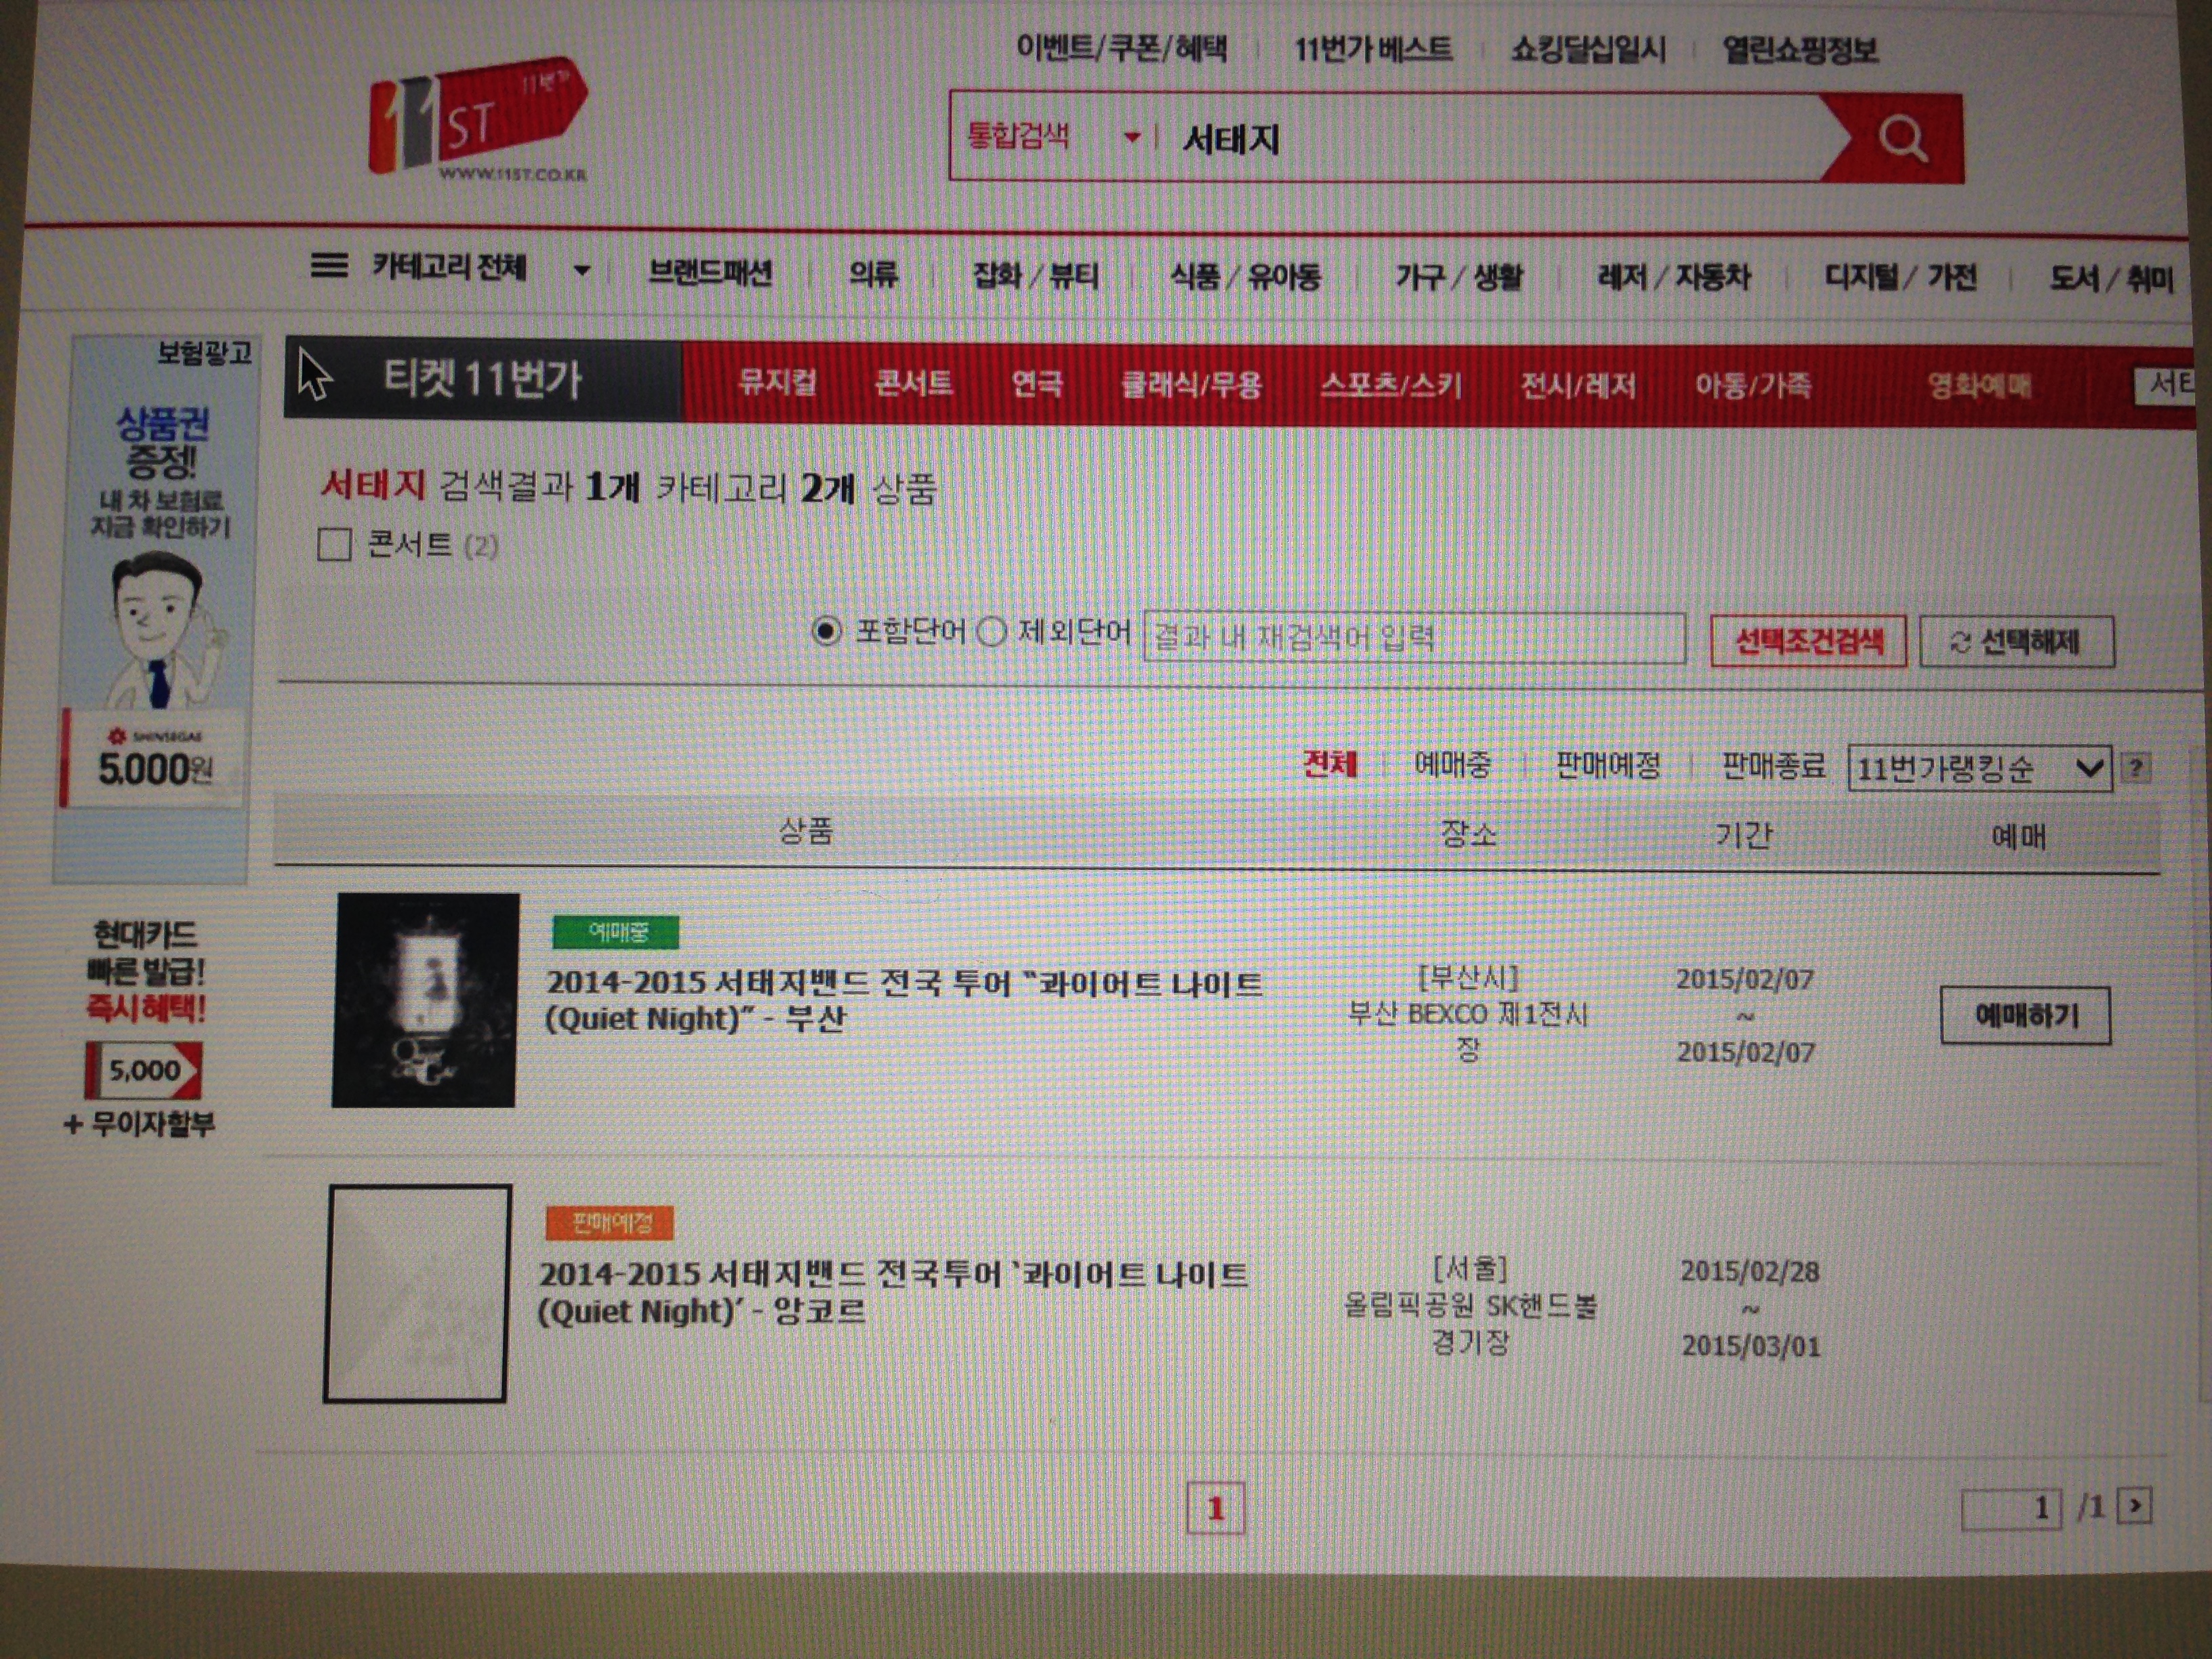Viewport: 2212px width, 1659px height.
Task: Click the 5,000 coupon icon under 현대카드
Action: pos(143,1070)
